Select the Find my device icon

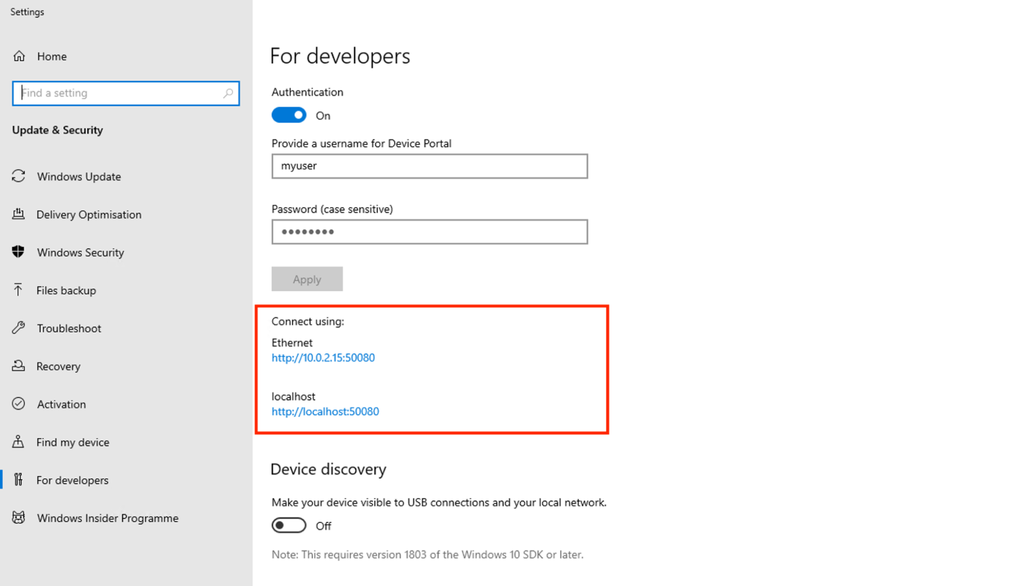19,441
